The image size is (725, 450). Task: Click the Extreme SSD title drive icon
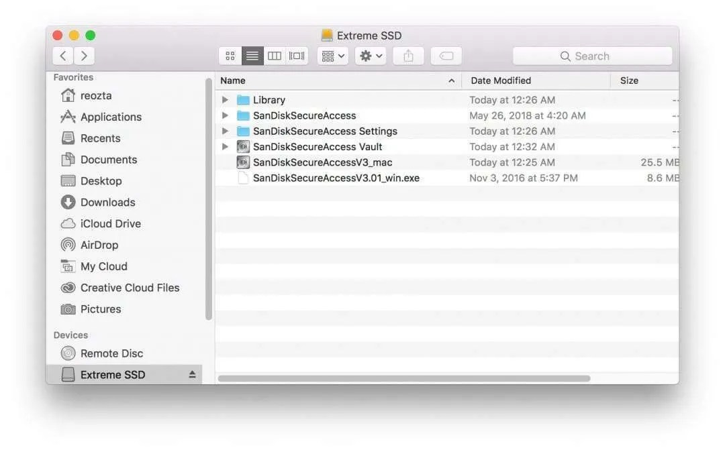coord(327,35)
